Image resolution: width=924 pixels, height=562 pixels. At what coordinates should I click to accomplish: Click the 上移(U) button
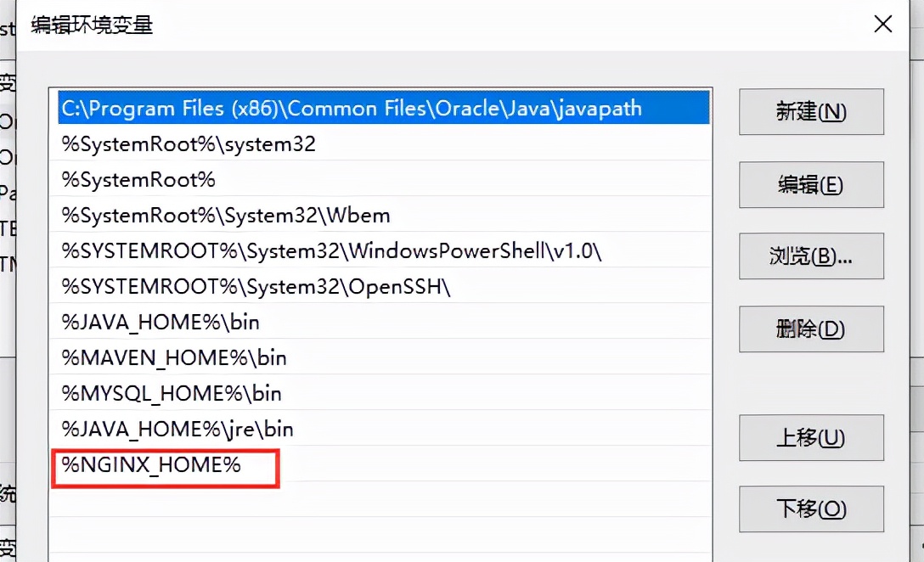tap(810, 438)
